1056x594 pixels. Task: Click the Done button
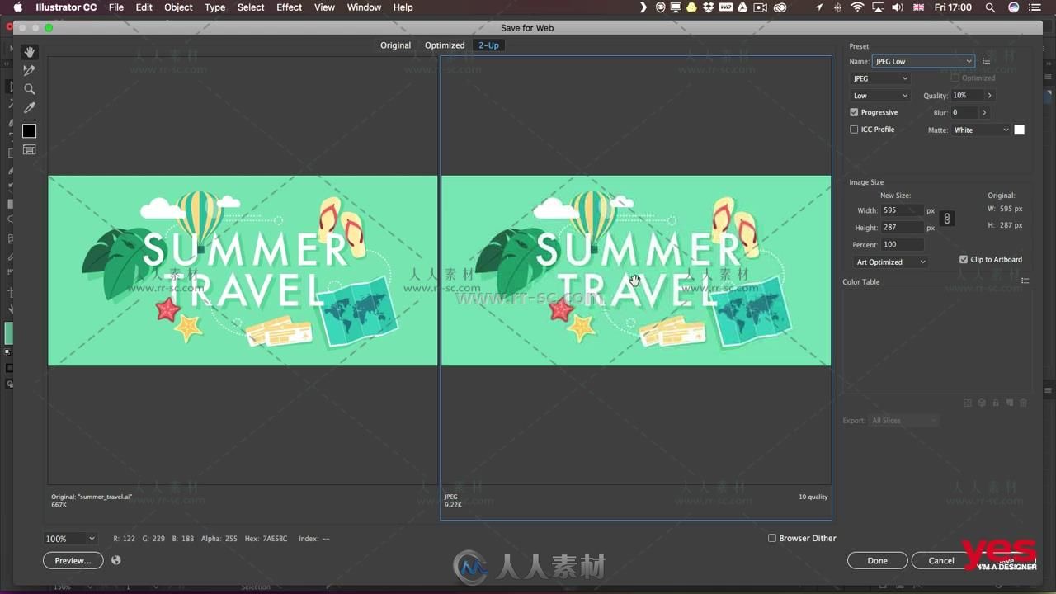878,560
